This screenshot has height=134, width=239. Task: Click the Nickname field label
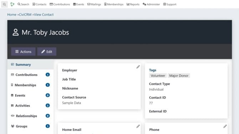pos(70,88)
